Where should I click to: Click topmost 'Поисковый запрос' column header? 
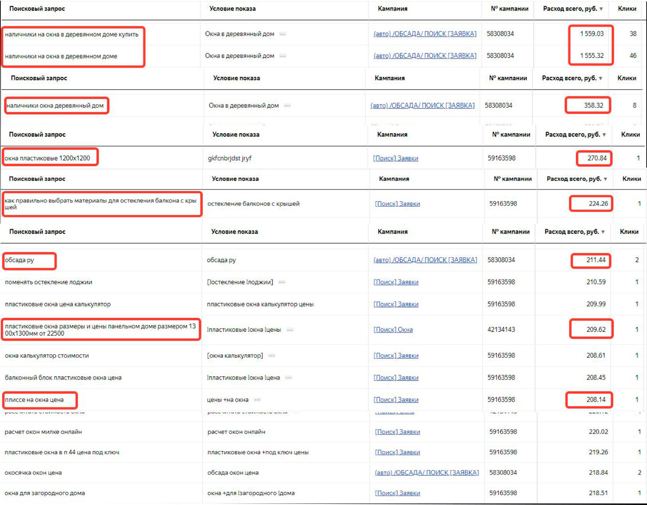click(x=37, y=9)
